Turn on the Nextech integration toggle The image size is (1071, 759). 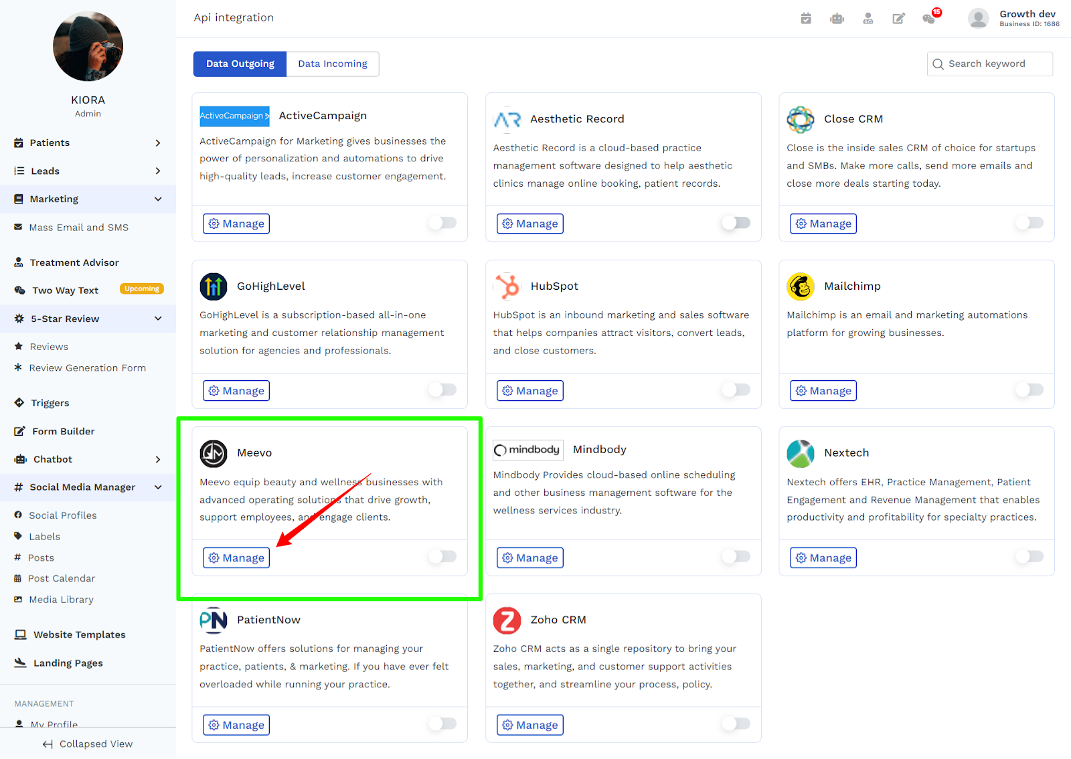point(1029,556)
